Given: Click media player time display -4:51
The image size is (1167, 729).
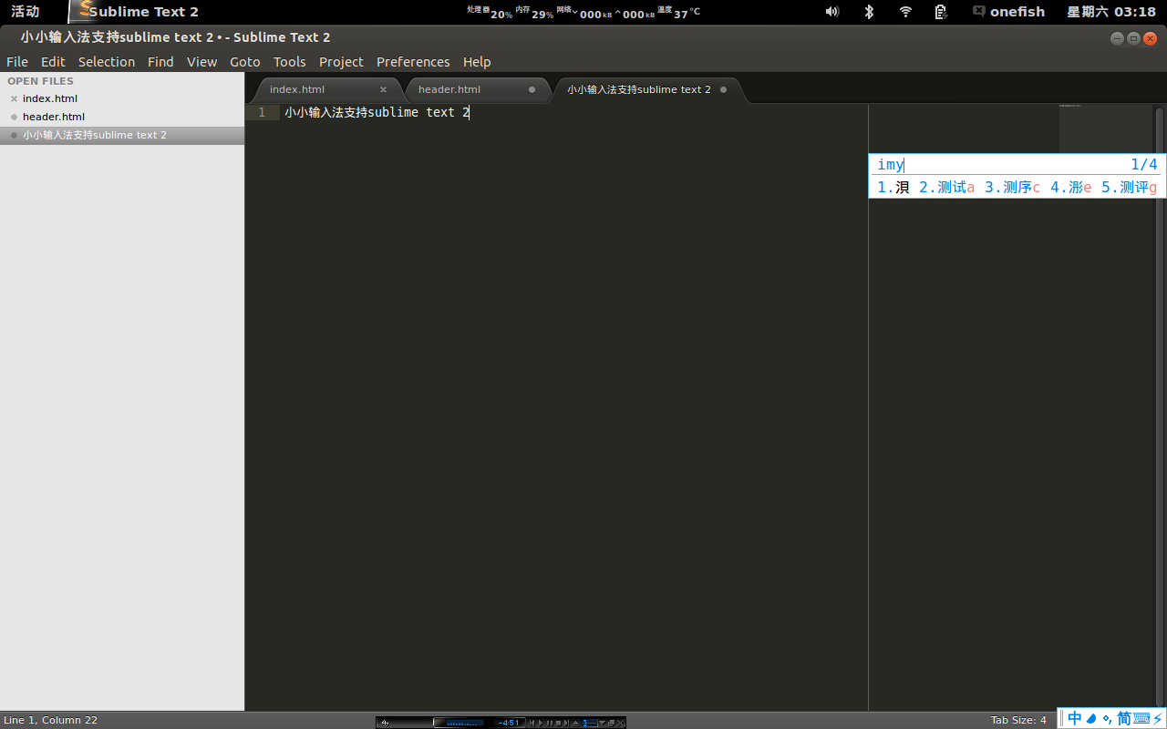Looking at the screenshot, I should pos(509,723).
